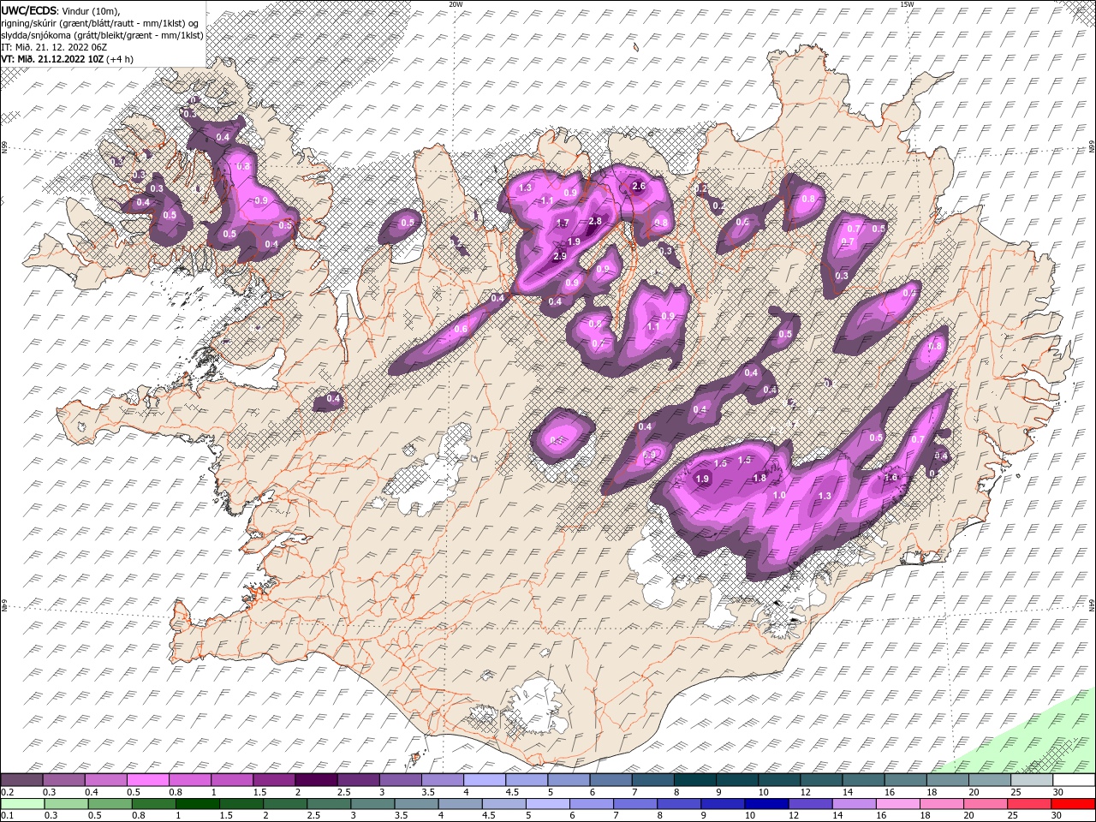
Task: Click the '2.6' snowfall value on map
Action: 638,186
